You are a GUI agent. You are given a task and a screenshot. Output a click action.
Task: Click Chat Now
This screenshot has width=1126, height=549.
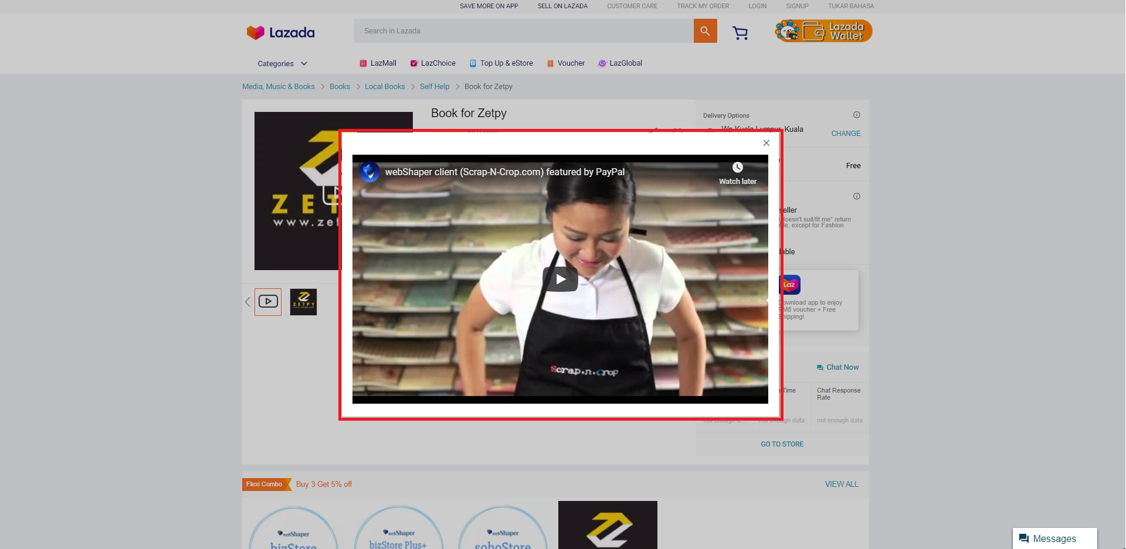coord(838,367)
